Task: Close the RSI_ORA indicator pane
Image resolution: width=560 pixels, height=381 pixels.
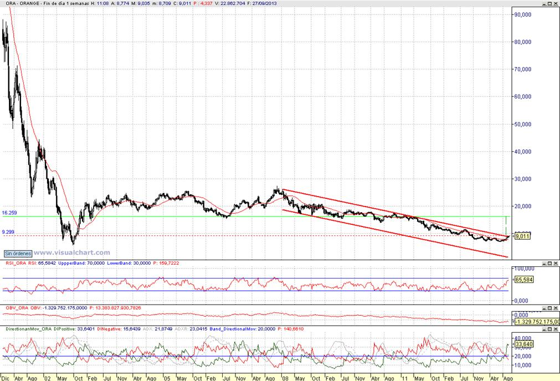Action: 556,263
